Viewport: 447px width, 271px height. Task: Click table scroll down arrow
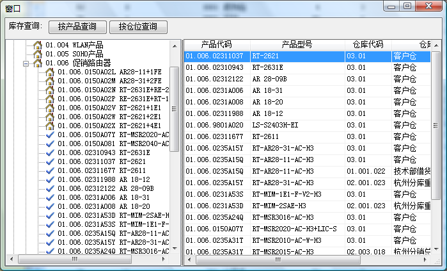[436, 249]
